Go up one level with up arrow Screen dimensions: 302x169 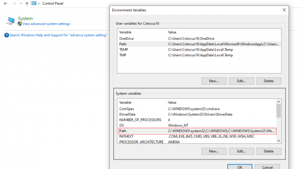(x=27, y=3)
